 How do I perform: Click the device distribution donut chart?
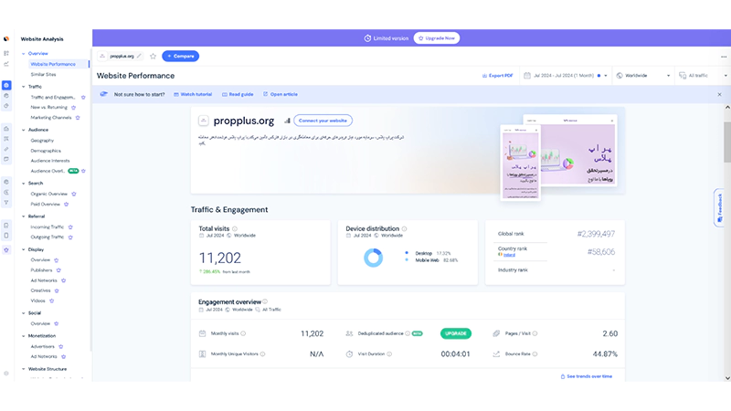coord(374,258)
